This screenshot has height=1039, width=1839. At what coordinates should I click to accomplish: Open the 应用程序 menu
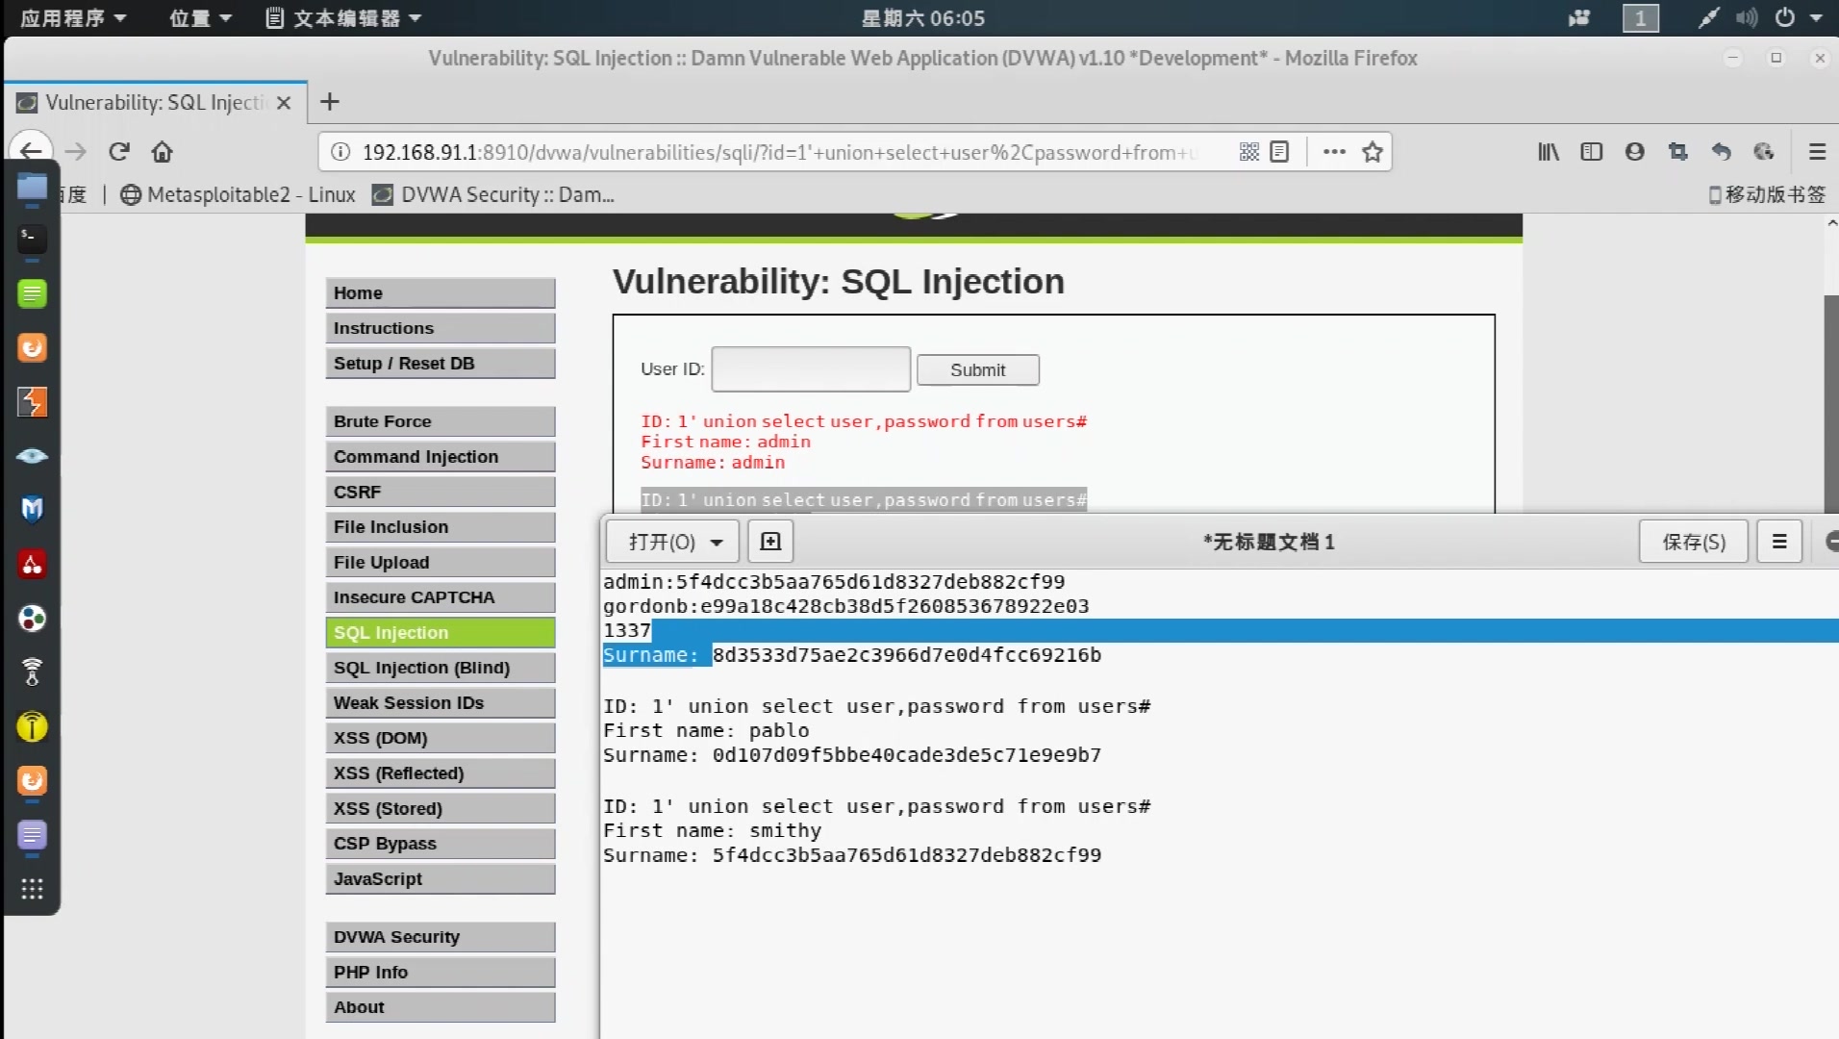[x=72, y=17]
